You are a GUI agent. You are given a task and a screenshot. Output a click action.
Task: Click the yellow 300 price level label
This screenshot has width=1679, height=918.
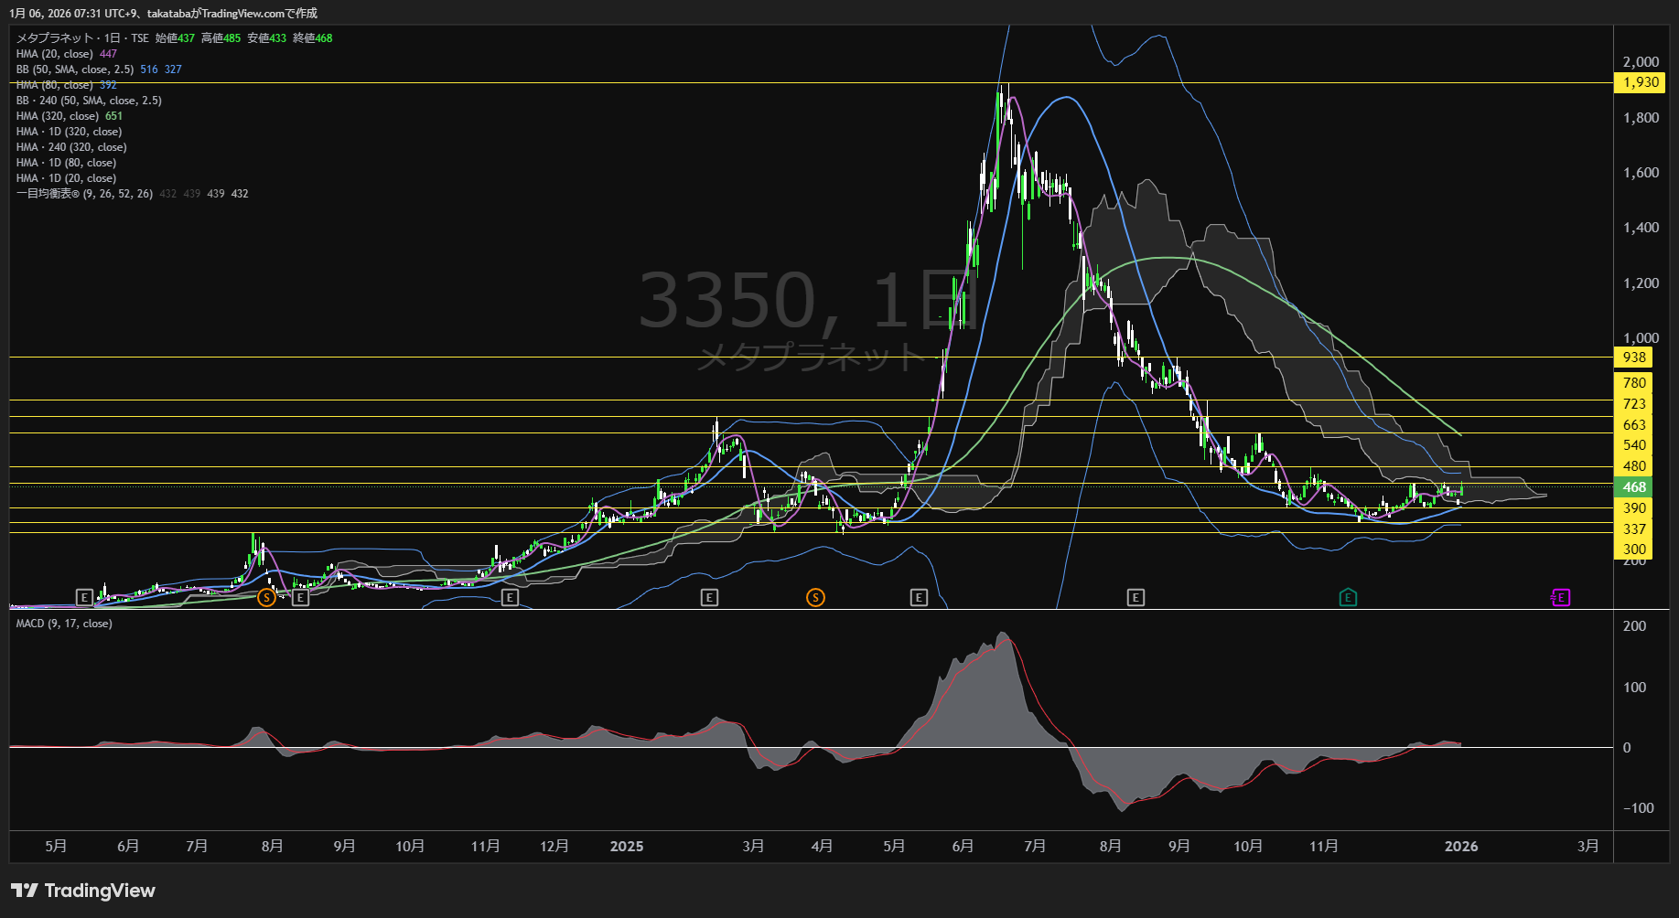coord(1634,550)
